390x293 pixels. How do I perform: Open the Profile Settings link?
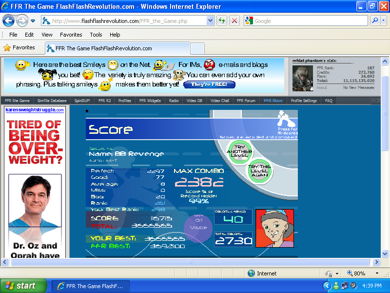click(304, 101)
